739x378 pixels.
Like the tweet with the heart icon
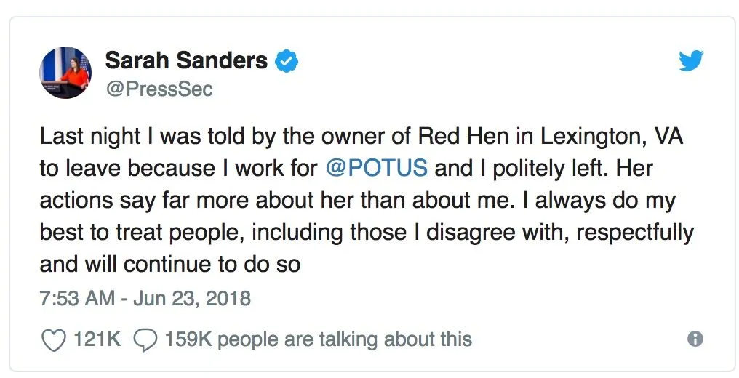53,339
